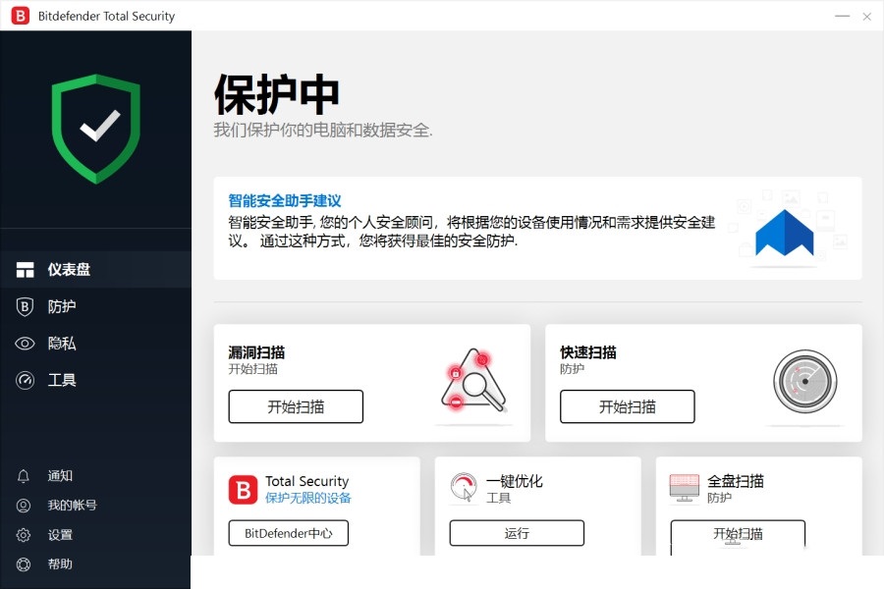Start scan under 漏洞扫描 card
This screenshot has height=589, width=884.
click(x=296, y=406)
